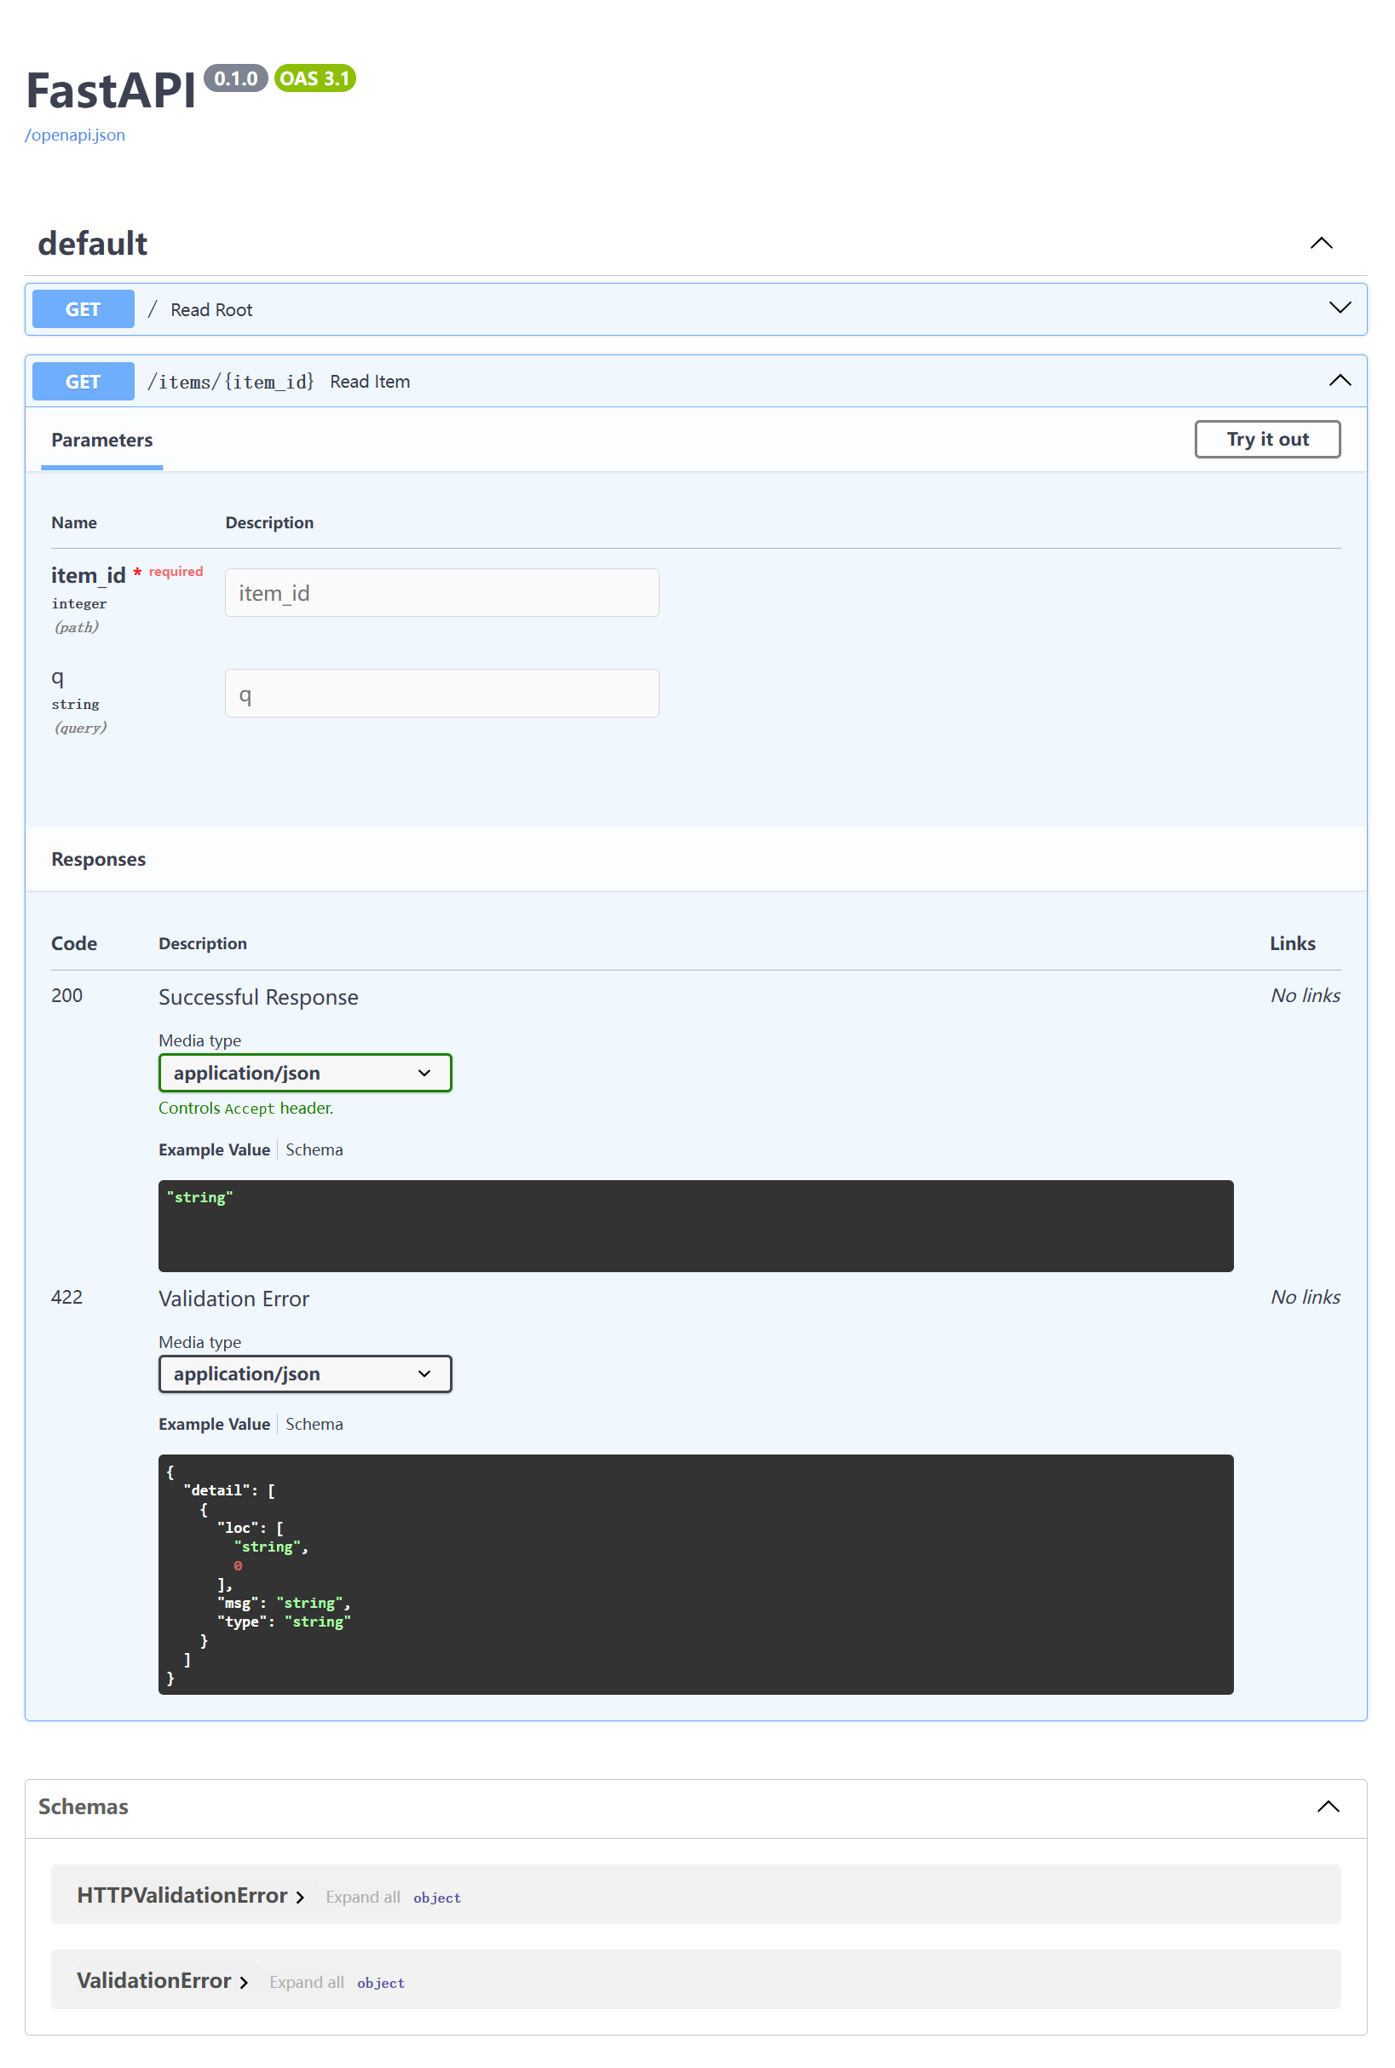Collapse the default section chevron

click(1321, 243)
